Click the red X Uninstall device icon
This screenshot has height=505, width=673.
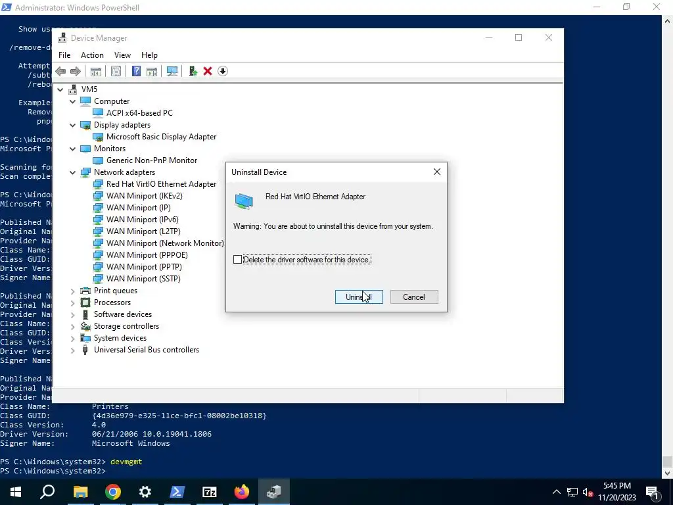coord(208,71)
